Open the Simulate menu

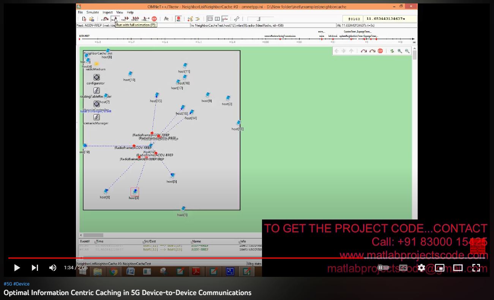[93, 13]
